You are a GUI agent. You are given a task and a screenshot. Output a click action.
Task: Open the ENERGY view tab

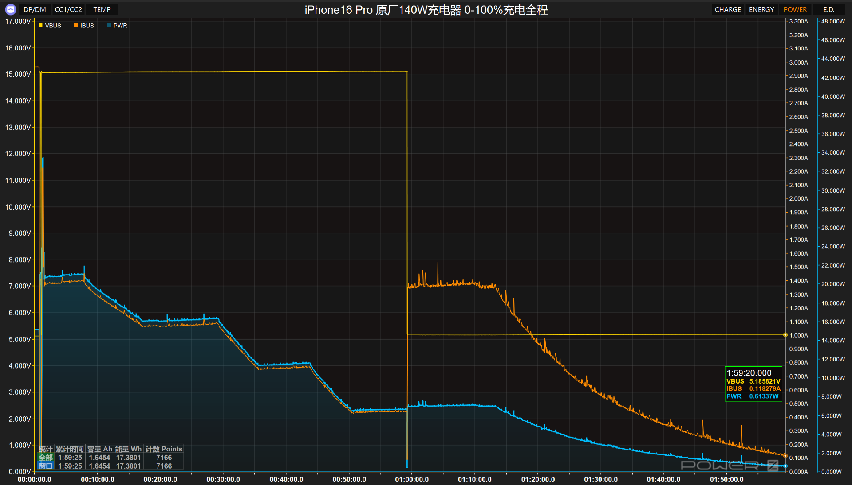761,9
